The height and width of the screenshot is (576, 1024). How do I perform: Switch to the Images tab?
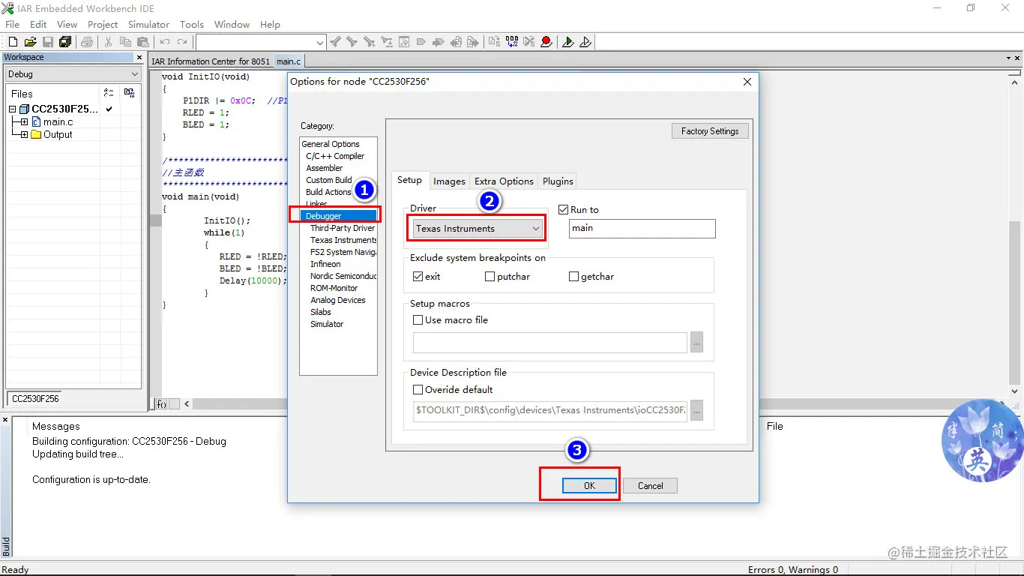click(449, 181)
